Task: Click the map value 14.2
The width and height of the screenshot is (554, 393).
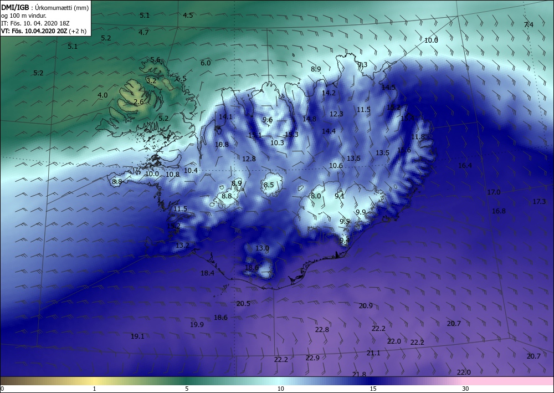Action: coord(329,93)
